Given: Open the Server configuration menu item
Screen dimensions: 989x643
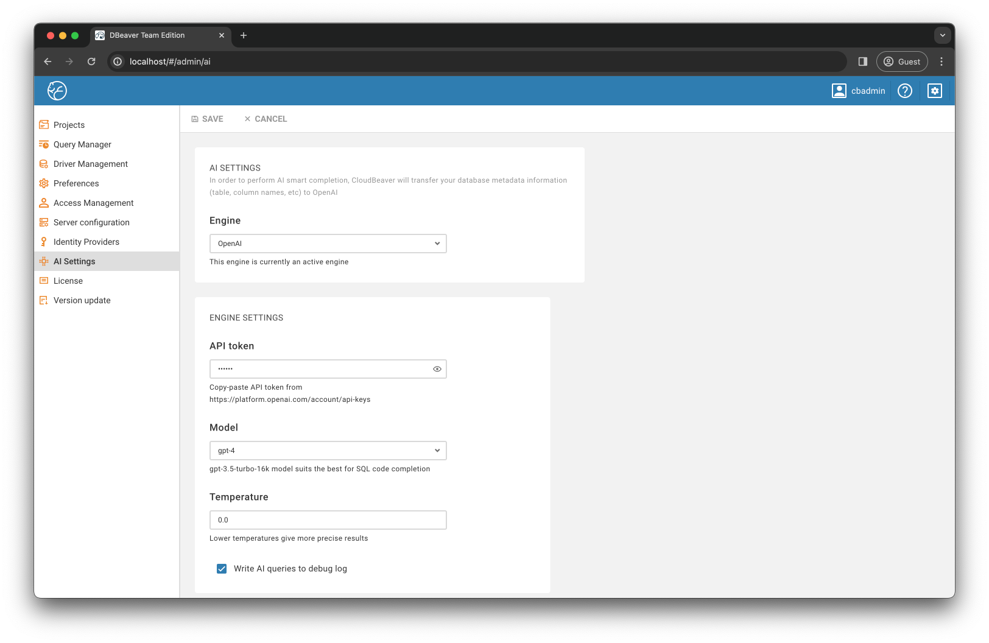Looking at the screenshot, I should pyautogui.click(x=107, y=222).
